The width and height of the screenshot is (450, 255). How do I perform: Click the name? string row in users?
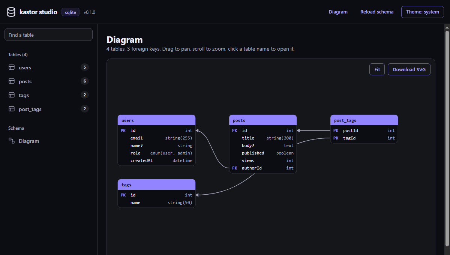[x=156, y=145]
